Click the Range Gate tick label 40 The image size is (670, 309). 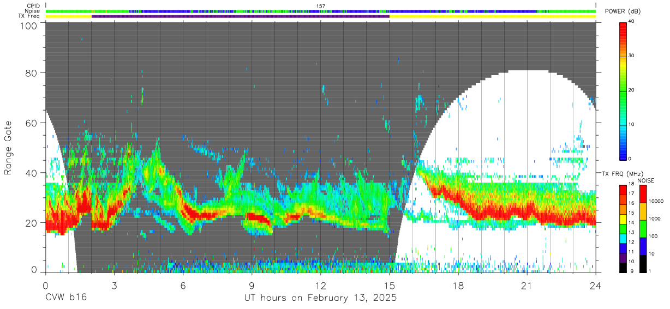click(x=31, y=173)
